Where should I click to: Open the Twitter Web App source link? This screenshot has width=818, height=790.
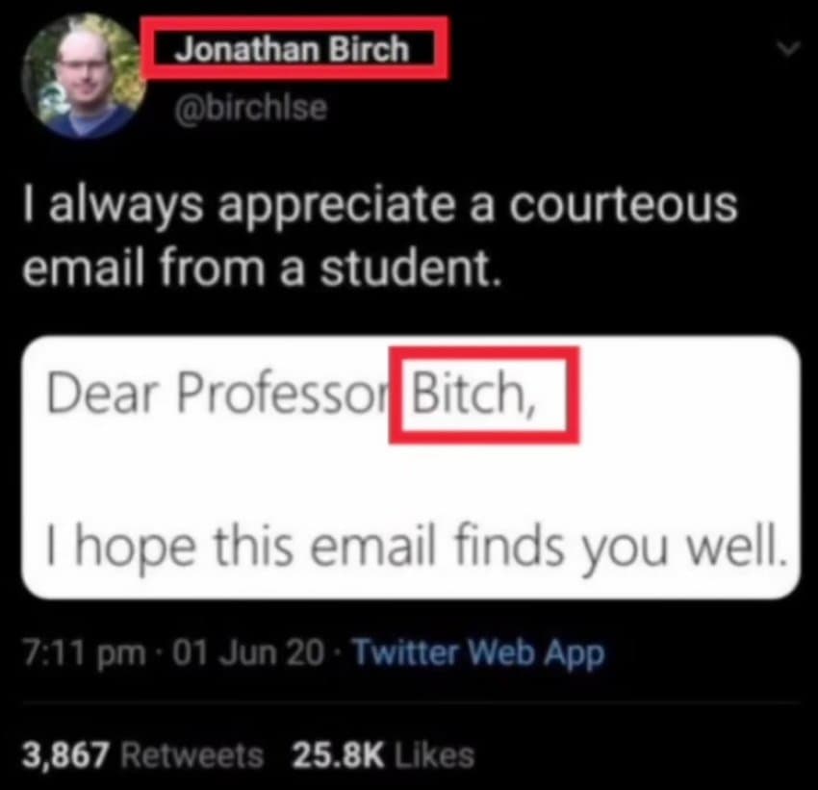479,652
